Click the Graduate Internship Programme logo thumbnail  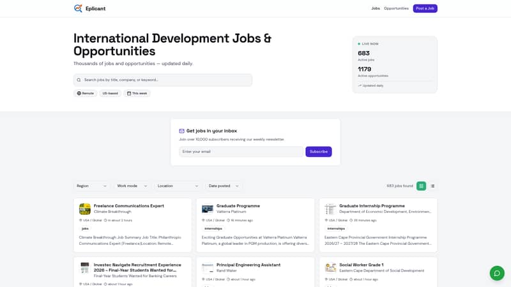330,209
